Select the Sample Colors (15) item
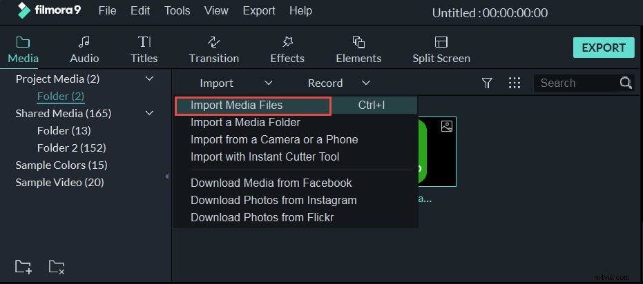 coord(61,165)
